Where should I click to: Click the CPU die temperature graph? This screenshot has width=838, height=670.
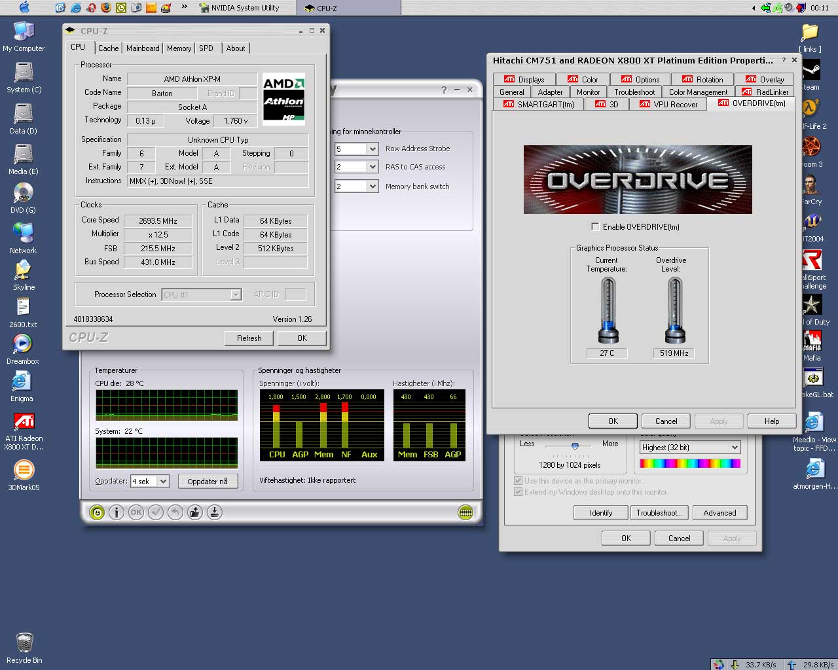click(167, 405)
